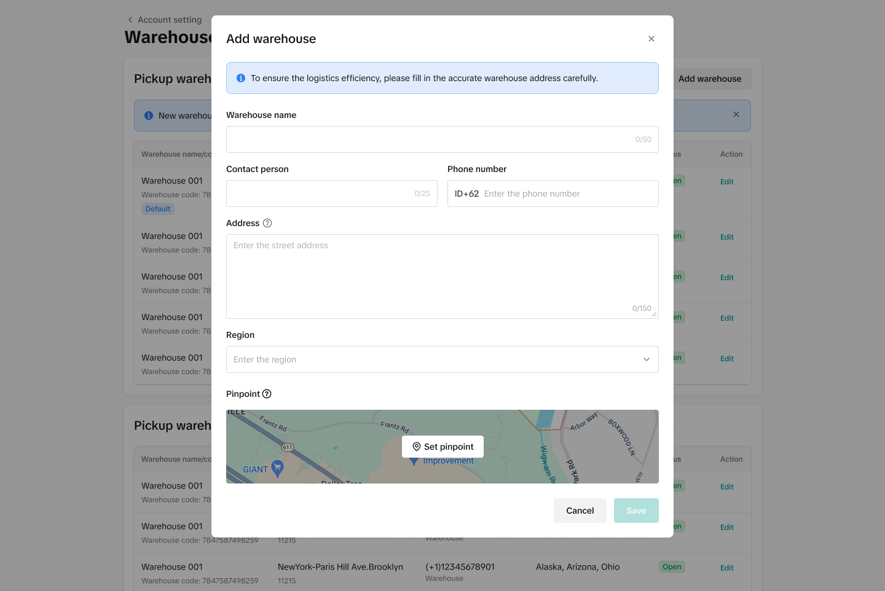Expand the Region dropdown arrow
Screen dimensions: 885x591
click(x=646, y=359)
